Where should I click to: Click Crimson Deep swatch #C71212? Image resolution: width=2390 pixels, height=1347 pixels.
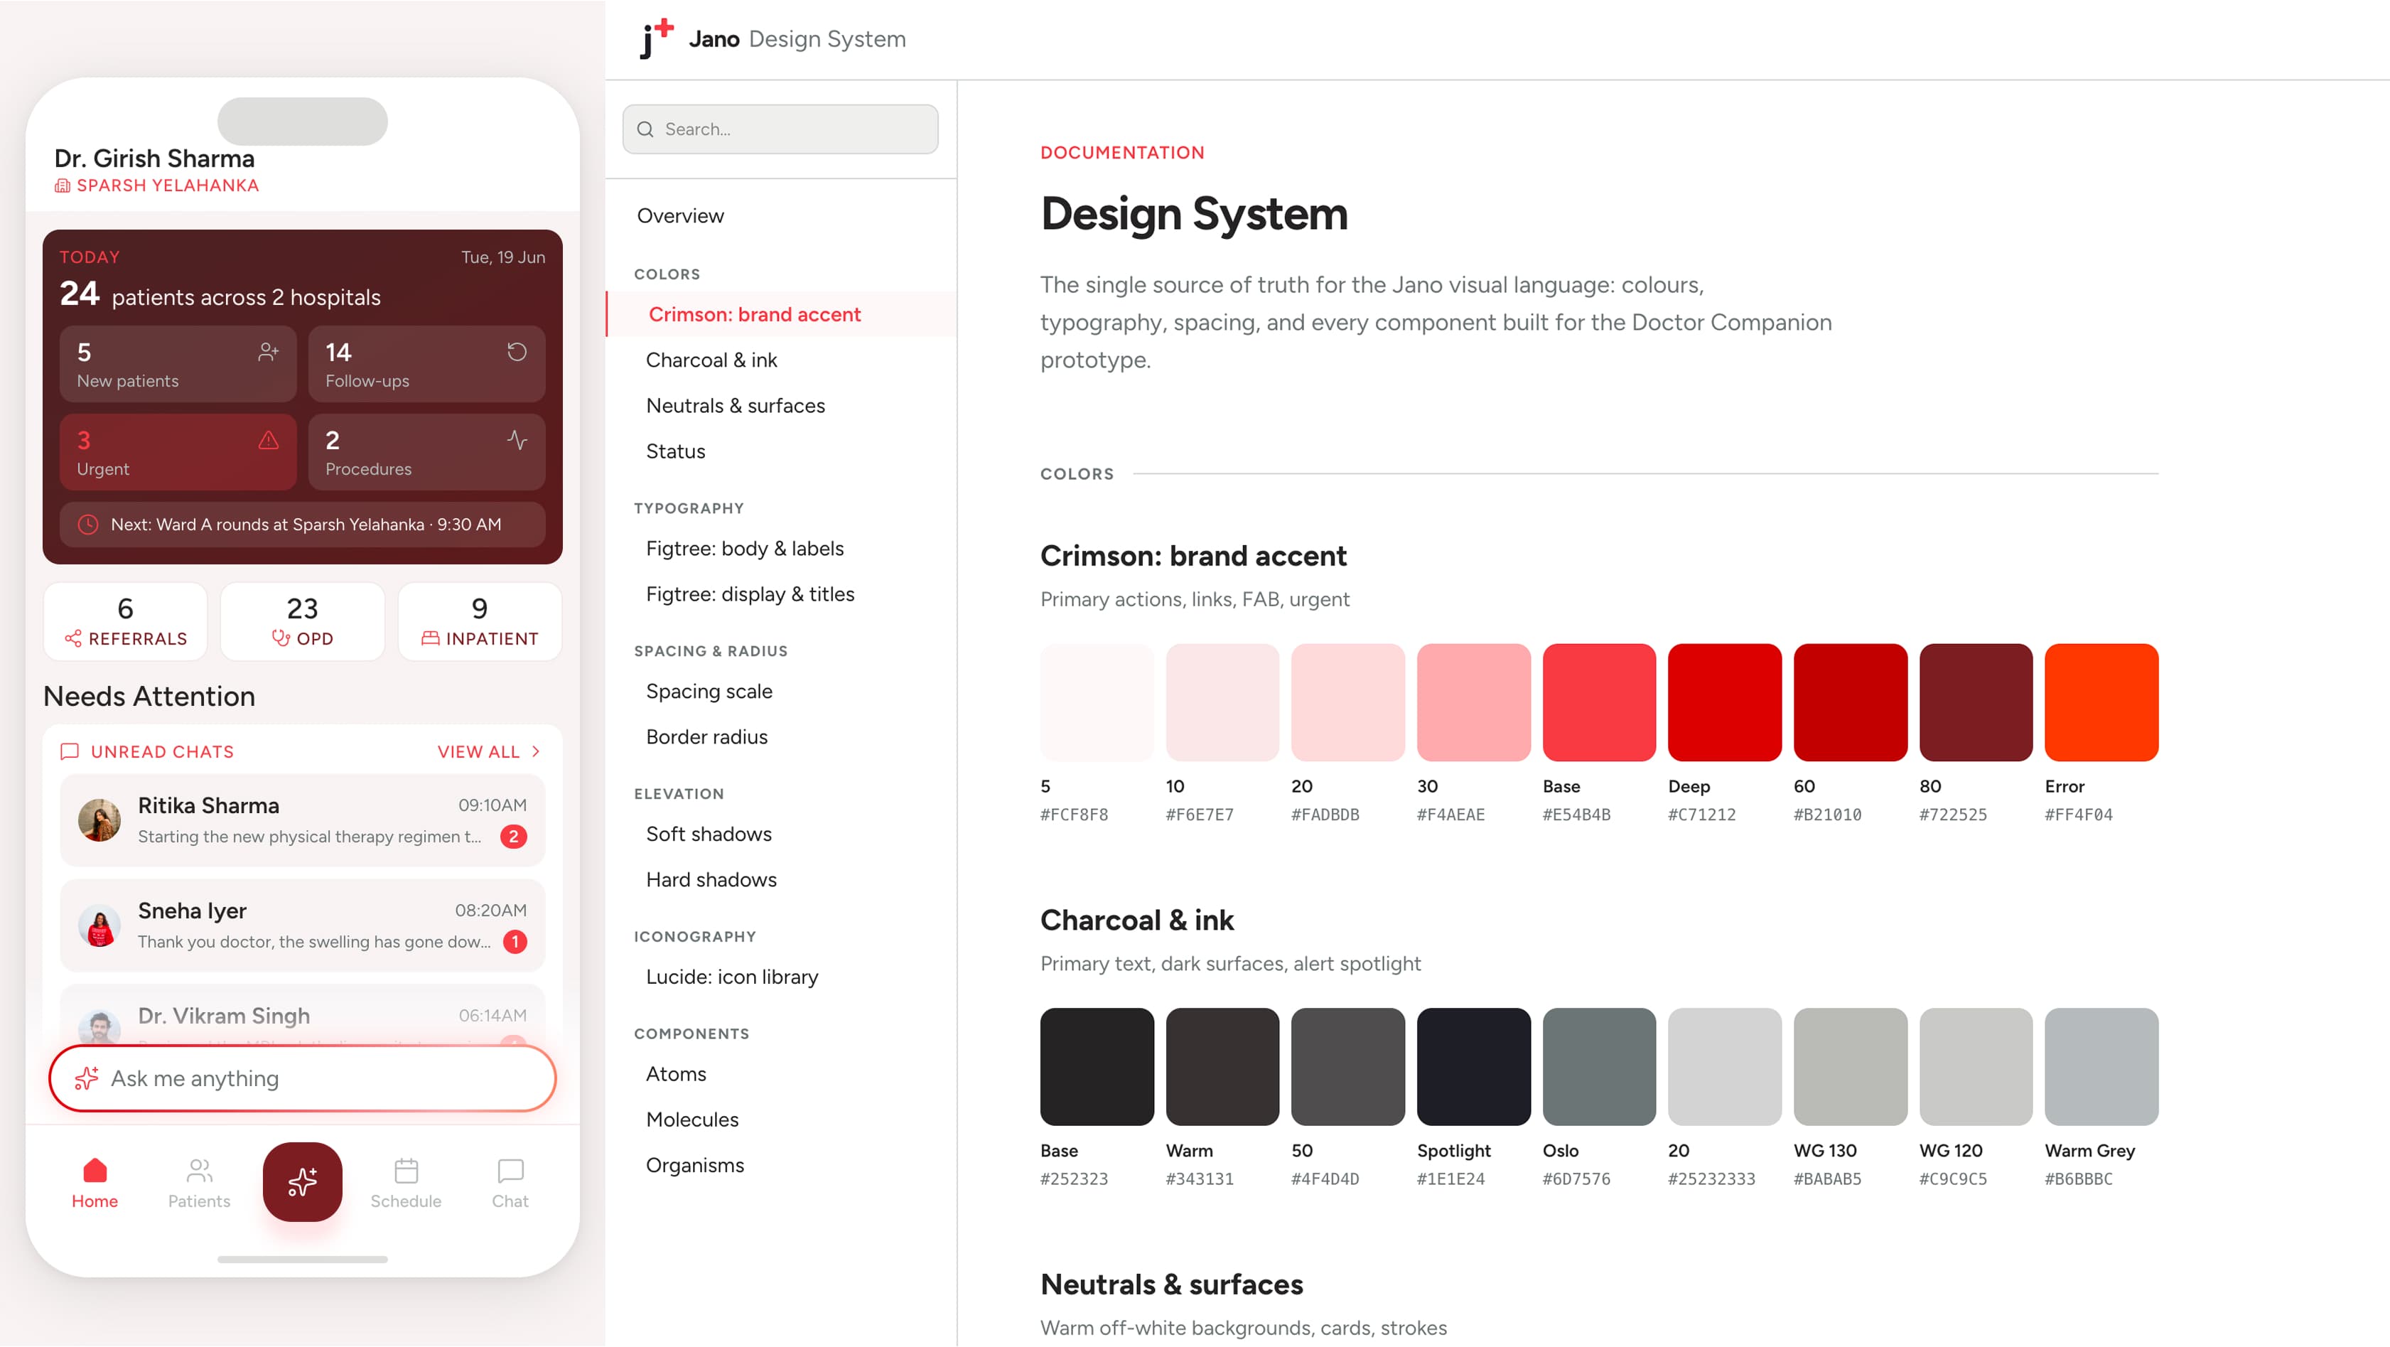1725,702
